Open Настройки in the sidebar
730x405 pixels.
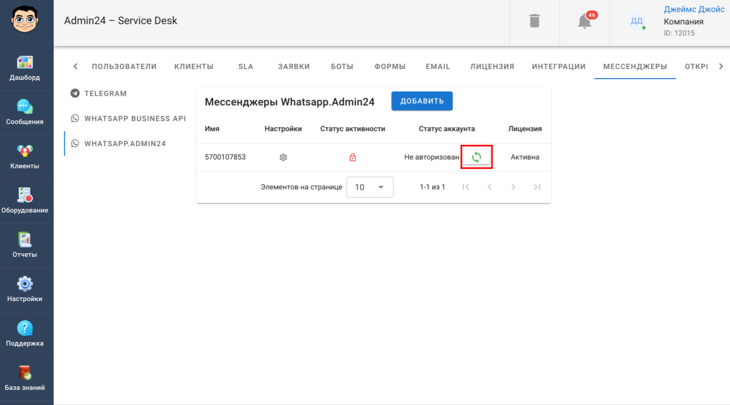click(x=25, y=290)
